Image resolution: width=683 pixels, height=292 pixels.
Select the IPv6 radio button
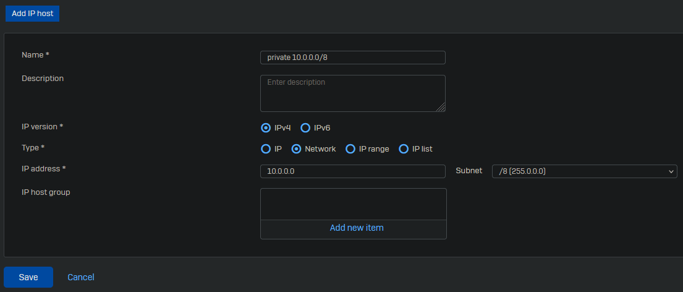tap(305, 128)
